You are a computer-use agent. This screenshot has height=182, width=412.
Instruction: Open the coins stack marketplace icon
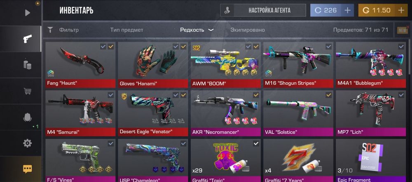click(x=27, y=65)
